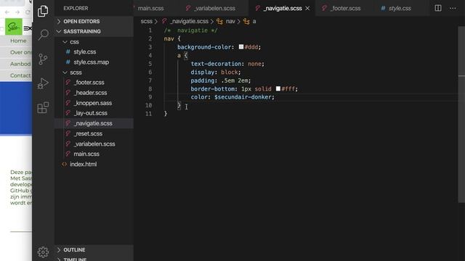Image resolution: width=465 pixels, height=261 pixels.
Task: Click line number 11 in the gutter
Action: 148,114
